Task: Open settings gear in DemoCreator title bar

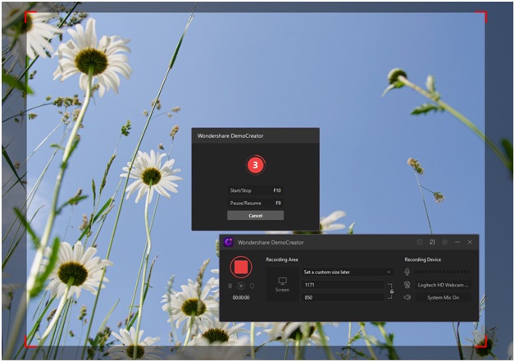Action: coord(444,242)
